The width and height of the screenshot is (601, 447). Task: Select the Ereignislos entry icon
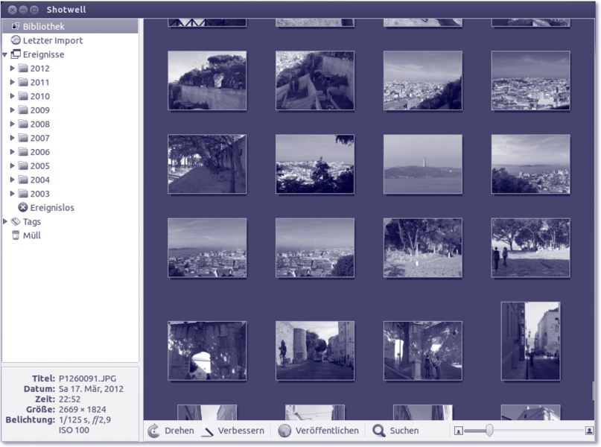pos(23,208)
